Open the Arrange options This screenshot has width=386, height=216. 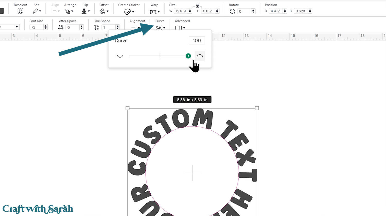(x=69, y=11)
